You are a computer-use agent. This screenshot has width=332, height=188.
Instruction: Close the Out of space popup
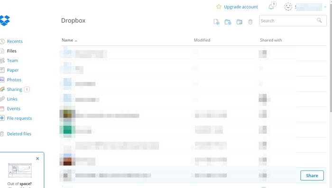[x=37, y=159]
